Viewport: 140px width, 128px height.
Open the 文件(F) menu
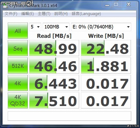11,14
